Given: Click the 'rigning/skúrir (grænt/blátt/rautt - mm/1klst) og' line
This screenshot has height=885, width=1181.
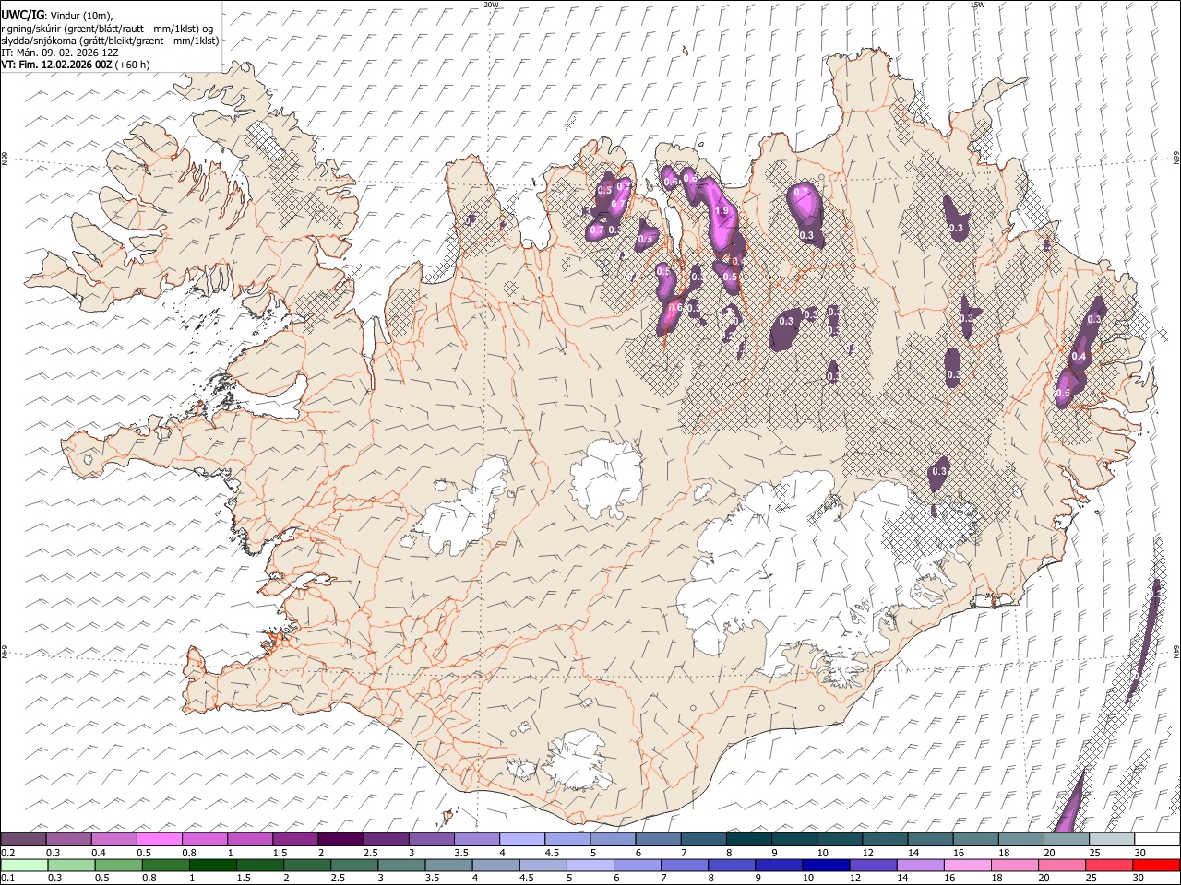Looking at the screenshot, I should pos(106,28).
